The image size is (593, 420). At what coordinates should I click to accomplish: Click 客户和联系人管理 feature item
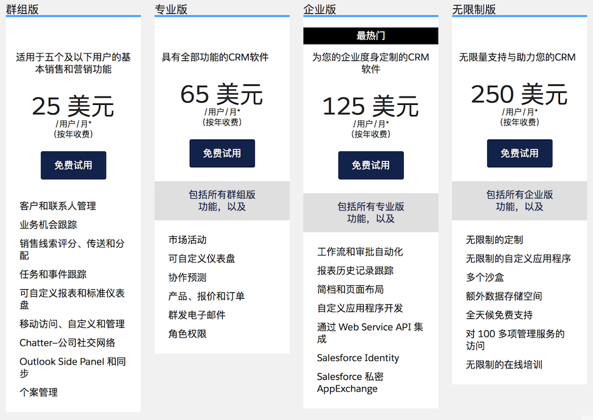click(x=58, y=206)
